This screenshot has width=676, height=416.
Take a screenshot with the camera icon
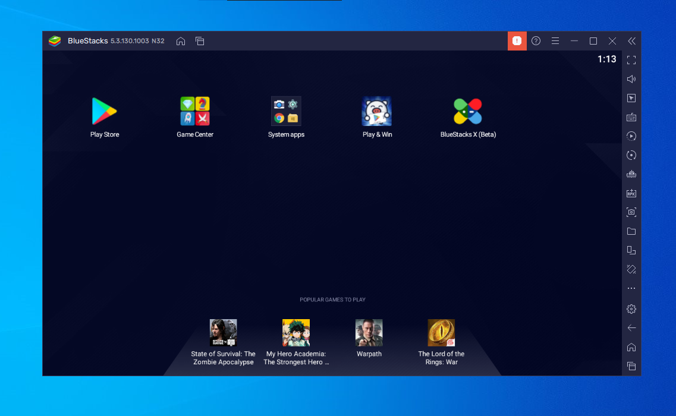[631, 212]
